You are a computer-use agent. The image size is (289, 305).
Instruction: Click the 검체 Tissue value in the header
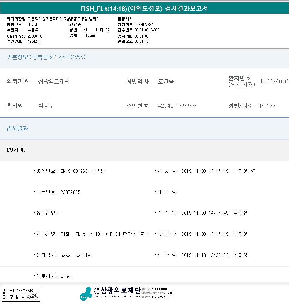(x=89, y=35)
